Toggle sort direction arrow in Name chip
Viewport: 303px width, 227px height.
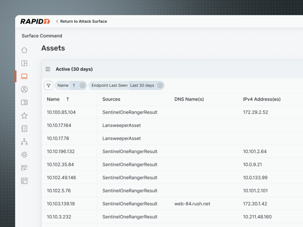point(74,86)
